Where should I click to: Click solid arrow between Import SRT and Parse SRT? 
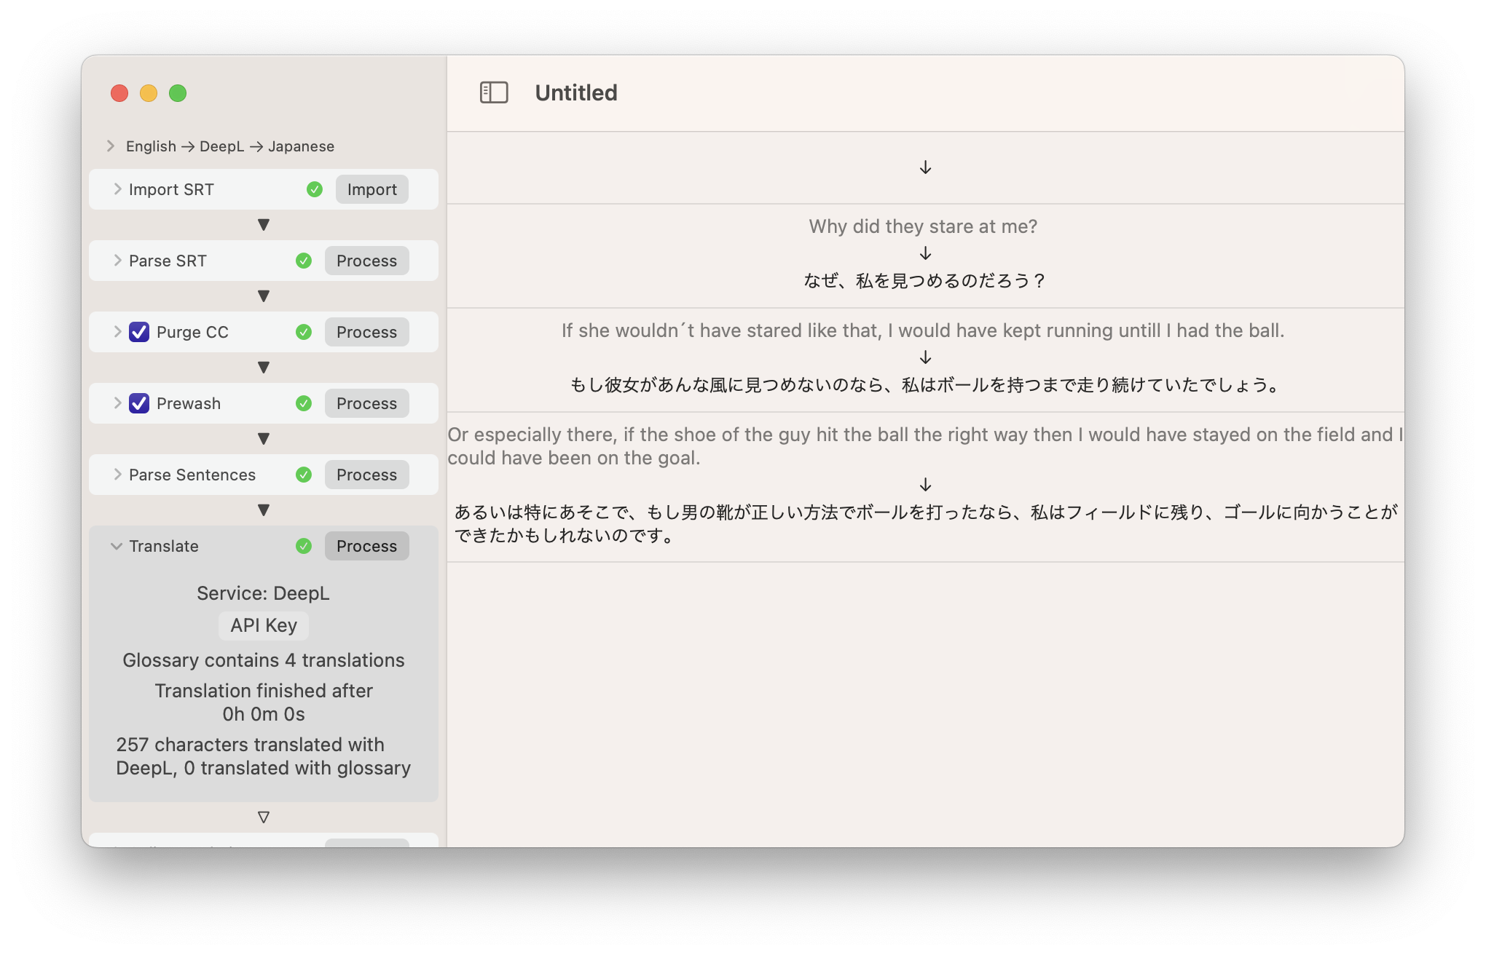pyautogui.click(x=264, y=225)
